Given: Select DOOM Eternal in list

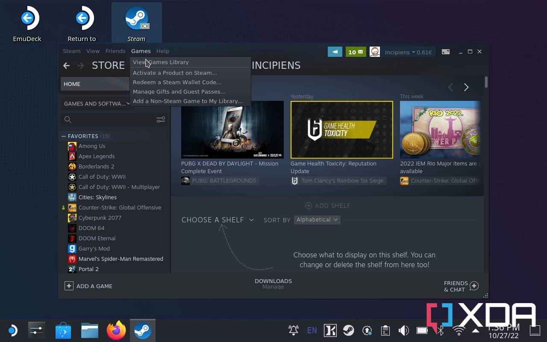Looking at the screenshot, I should 97,238.
